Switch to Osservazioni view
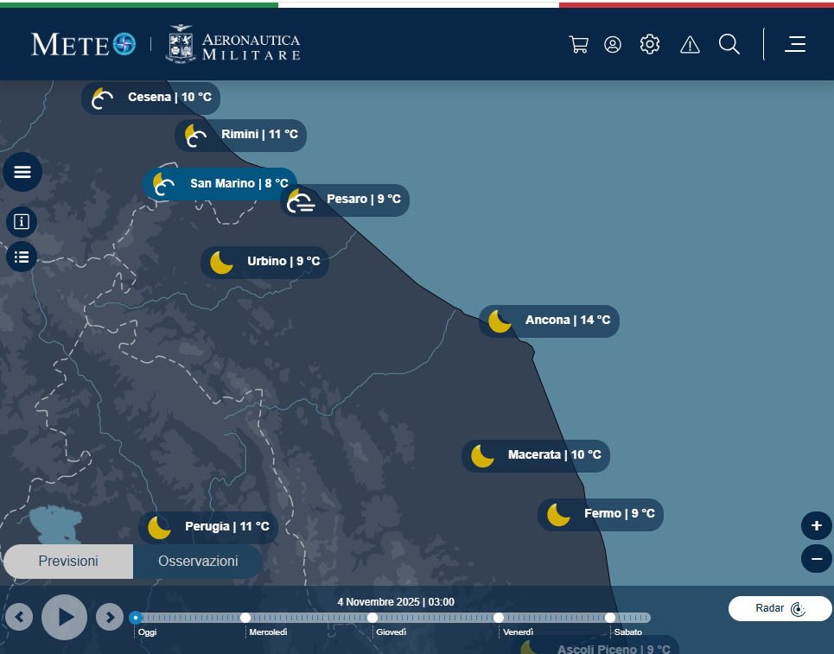 tap(198, 562)
